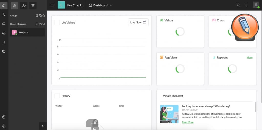
Task: Click the orange pencil overlay icon
Action: click(245, 27)
